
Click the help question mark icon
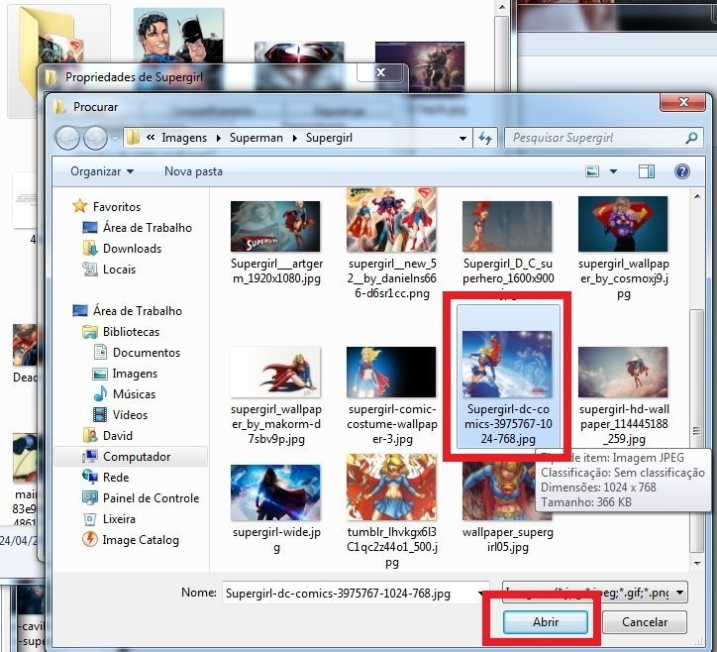point(681,171)
